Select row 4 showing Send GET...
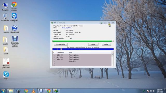Viewport: 166px width, 93px height. (x=82, y=61)
